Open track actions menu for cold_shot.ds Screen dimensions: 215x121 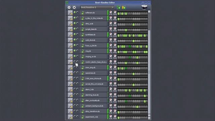70,40
